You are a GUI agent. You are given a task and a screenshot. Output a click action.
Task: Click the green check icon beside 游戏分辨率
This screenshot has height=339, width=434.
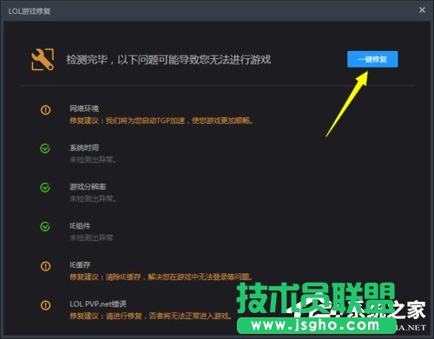pyautogui.click(x=45, y=187)
